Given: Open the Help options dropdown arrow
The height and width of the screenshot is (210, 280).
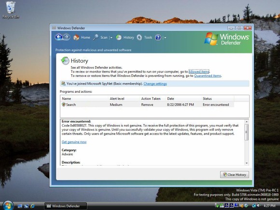Looking at the screenshot, I should 165,38.
